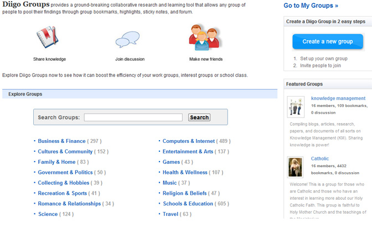
Task: Click the Search groups button
Action: click(x=199, y=118)
